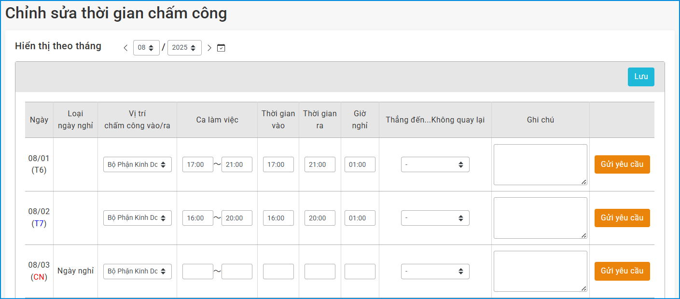Open the month 08 dropdown
Viewport: 680px width, 299px height.
click(x=146, y=48)
